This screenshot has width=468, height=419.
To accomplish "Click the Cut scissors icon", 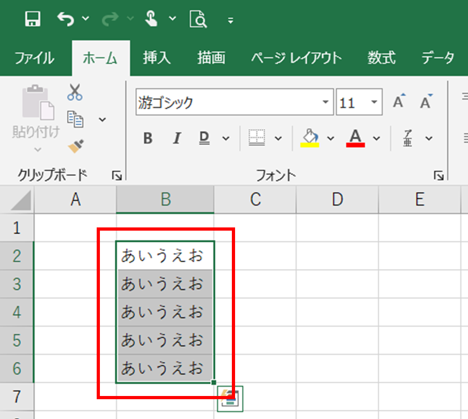I will pyautogui.click(x=75, y=93).
